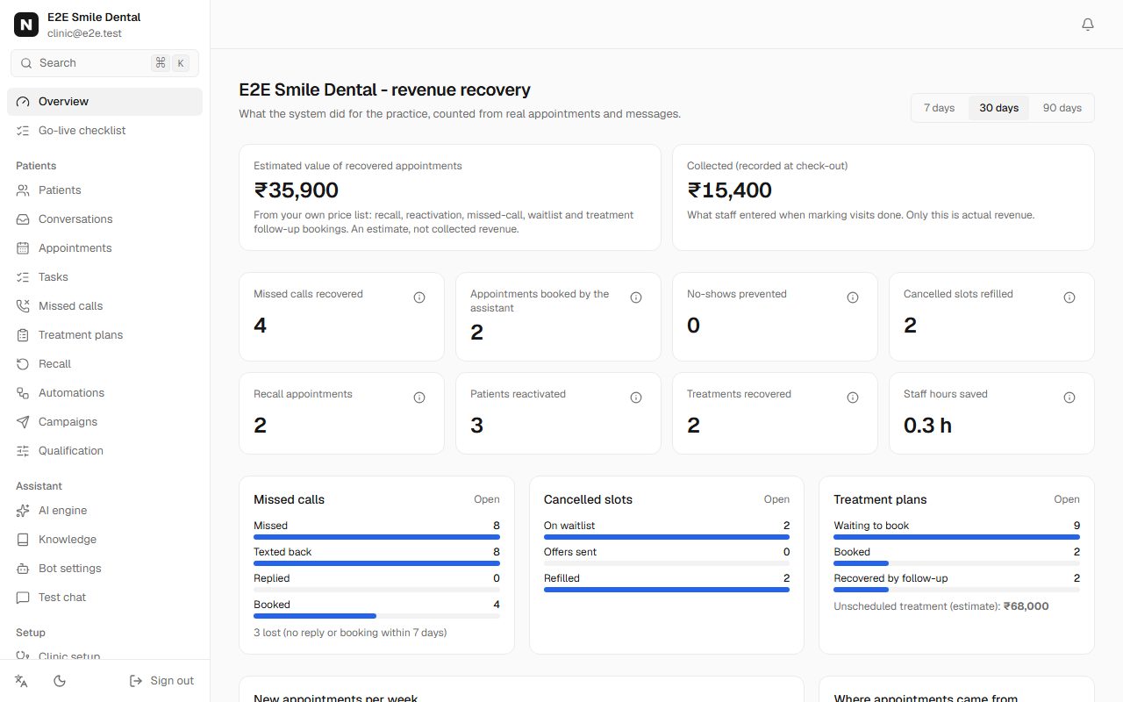Show info for Appointments booked by the assistant

tap(636, 297)
